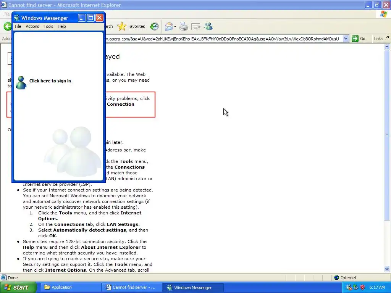This screenshot has height=293, width=391.
Task: Click the 6:17 AM clock in the tray
Action: point(377,287)
